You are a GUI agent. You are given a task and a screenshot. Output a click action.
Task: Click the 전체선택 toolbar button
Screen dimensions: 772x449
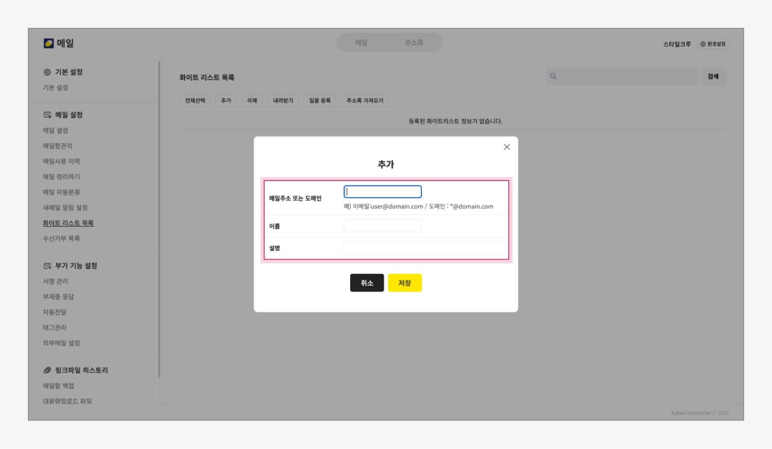(x=195, y=101)
